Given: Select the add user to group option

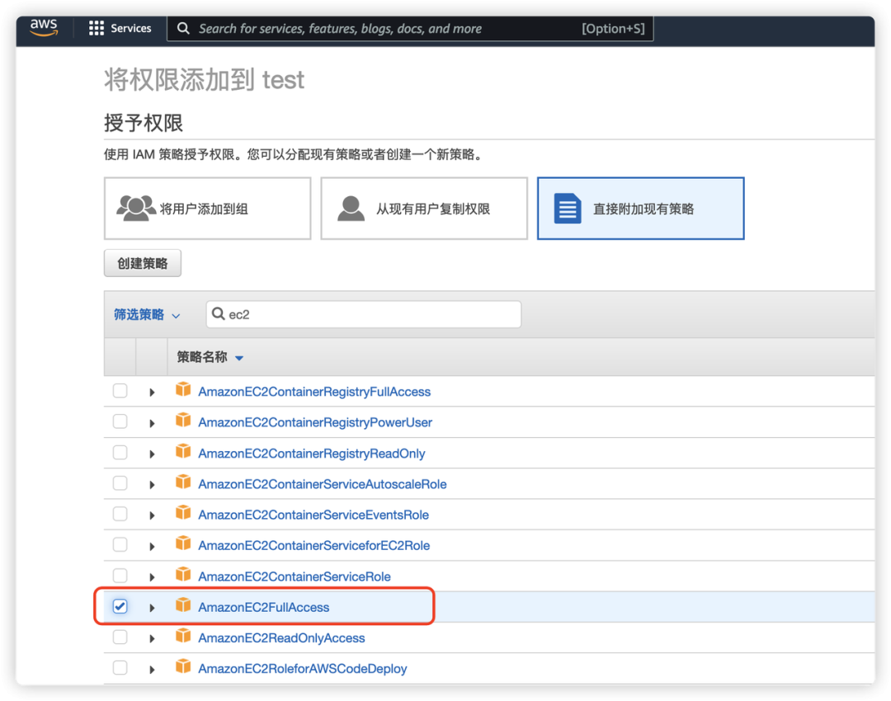Looking at the screenshot, I should pos(207,209).
